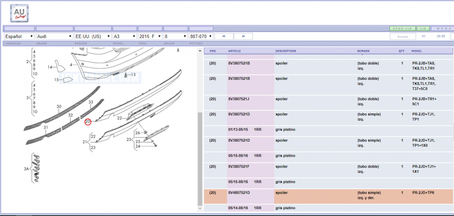
Task: Open the Year dropdown showing 2015 F
Action: (150, 36)
